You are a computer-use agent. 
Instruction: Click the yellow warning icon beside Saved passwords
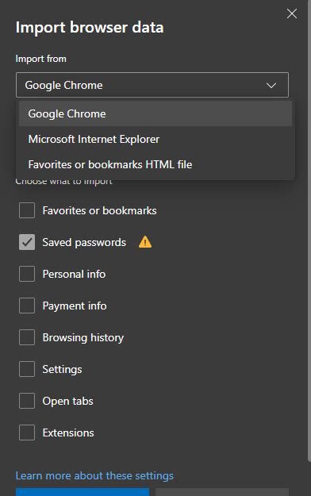click(145, 242)
